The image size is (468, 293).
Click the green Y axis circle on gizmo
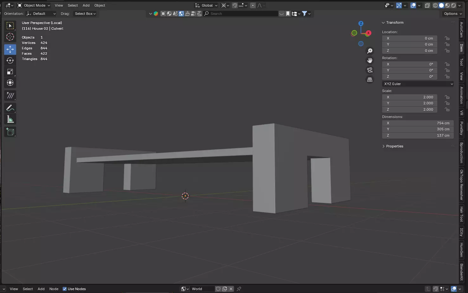[354, 33]
